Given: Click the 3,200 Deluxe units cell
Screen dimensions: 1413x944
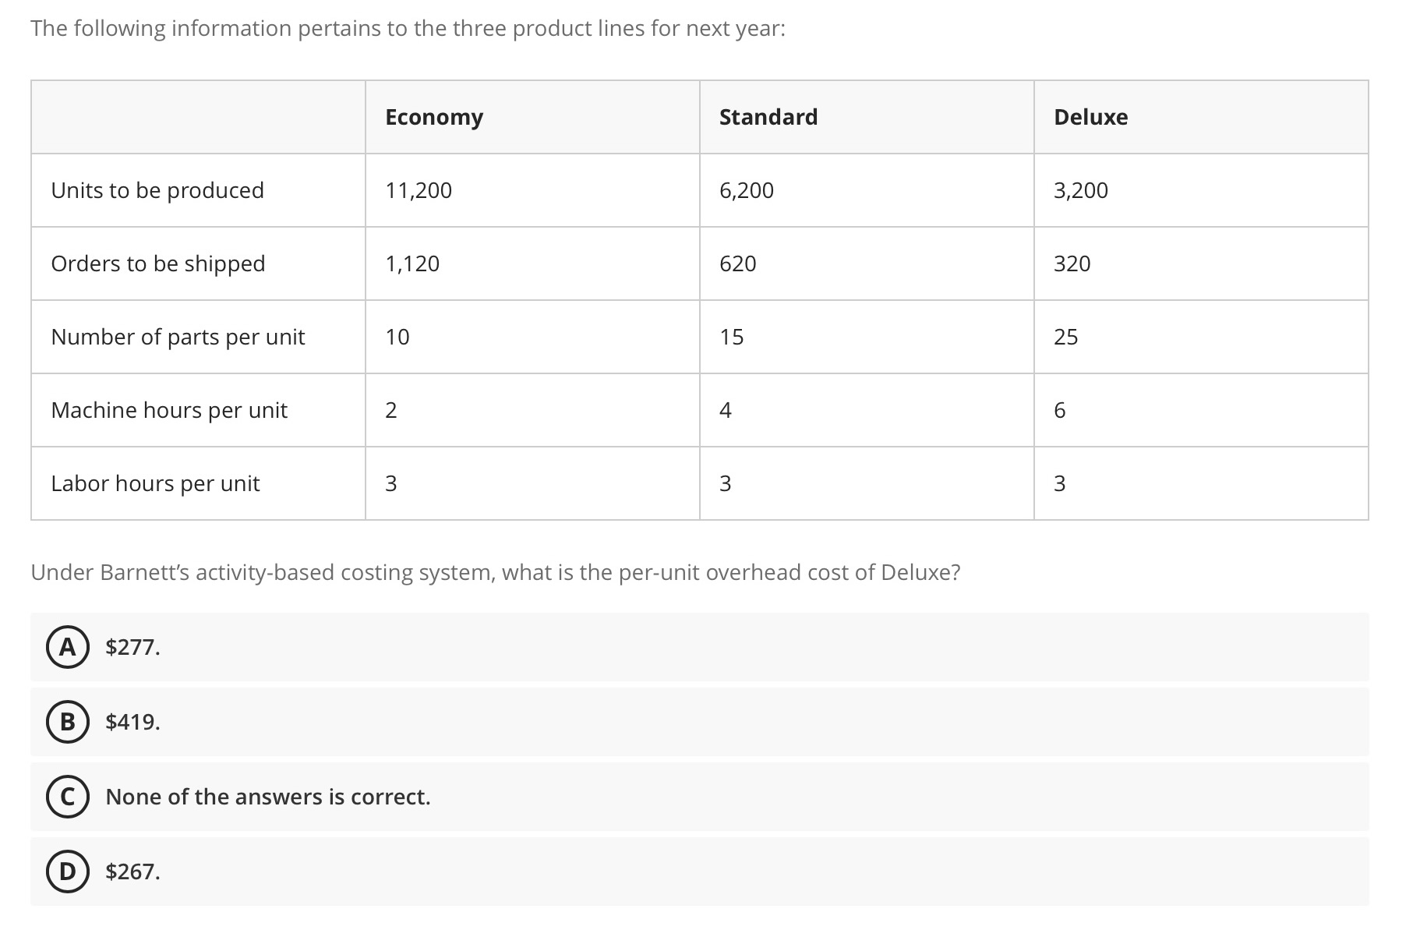Looking at the screenshot, I should (1080, 190).
